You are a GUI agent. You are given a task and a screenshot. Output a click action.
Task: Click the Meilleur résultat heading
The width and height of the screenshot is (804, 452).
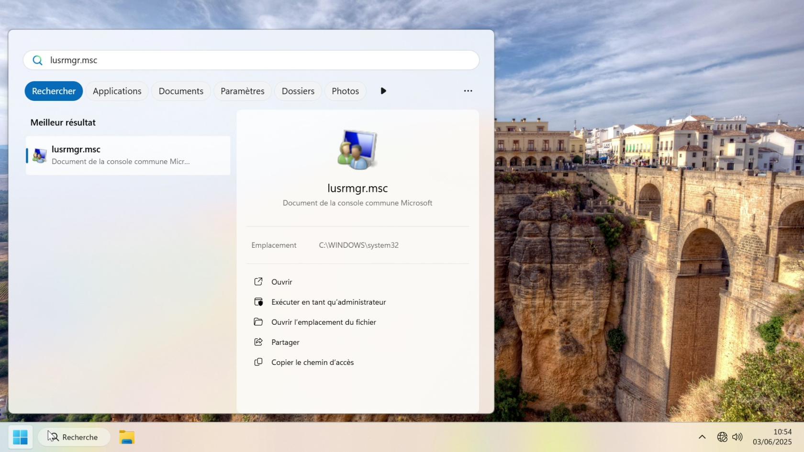(63, 122)
